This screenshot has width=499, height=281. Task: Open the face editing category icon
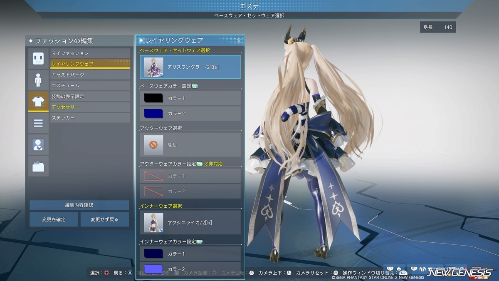tap(38, 59)
